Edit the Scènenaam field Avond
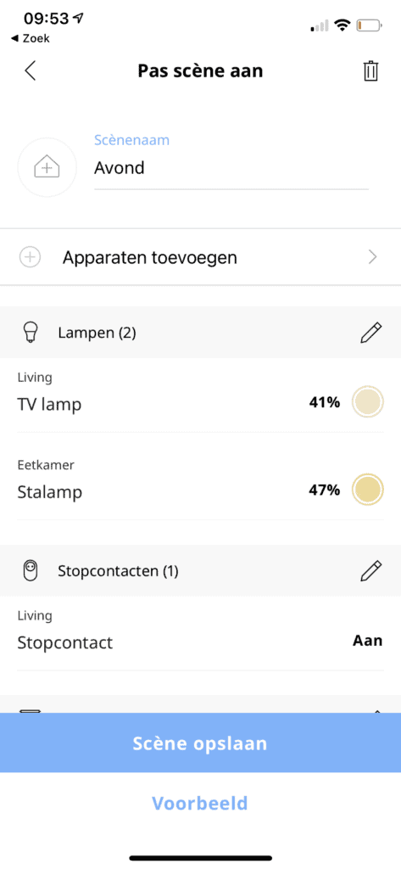This screenshot has height=869, width=401. [x=231, y=168]
